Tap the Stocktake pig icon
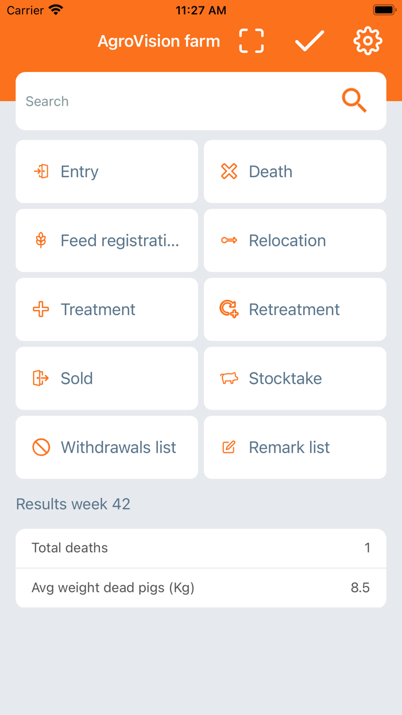This screenshot has width=402, height=715. 229,378
